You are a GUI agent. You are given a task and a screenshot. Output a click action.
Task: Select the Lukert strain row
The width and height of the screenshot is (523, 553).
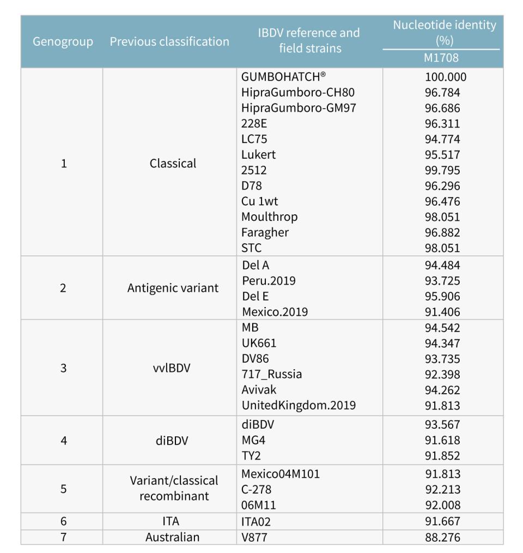point(259,154)
